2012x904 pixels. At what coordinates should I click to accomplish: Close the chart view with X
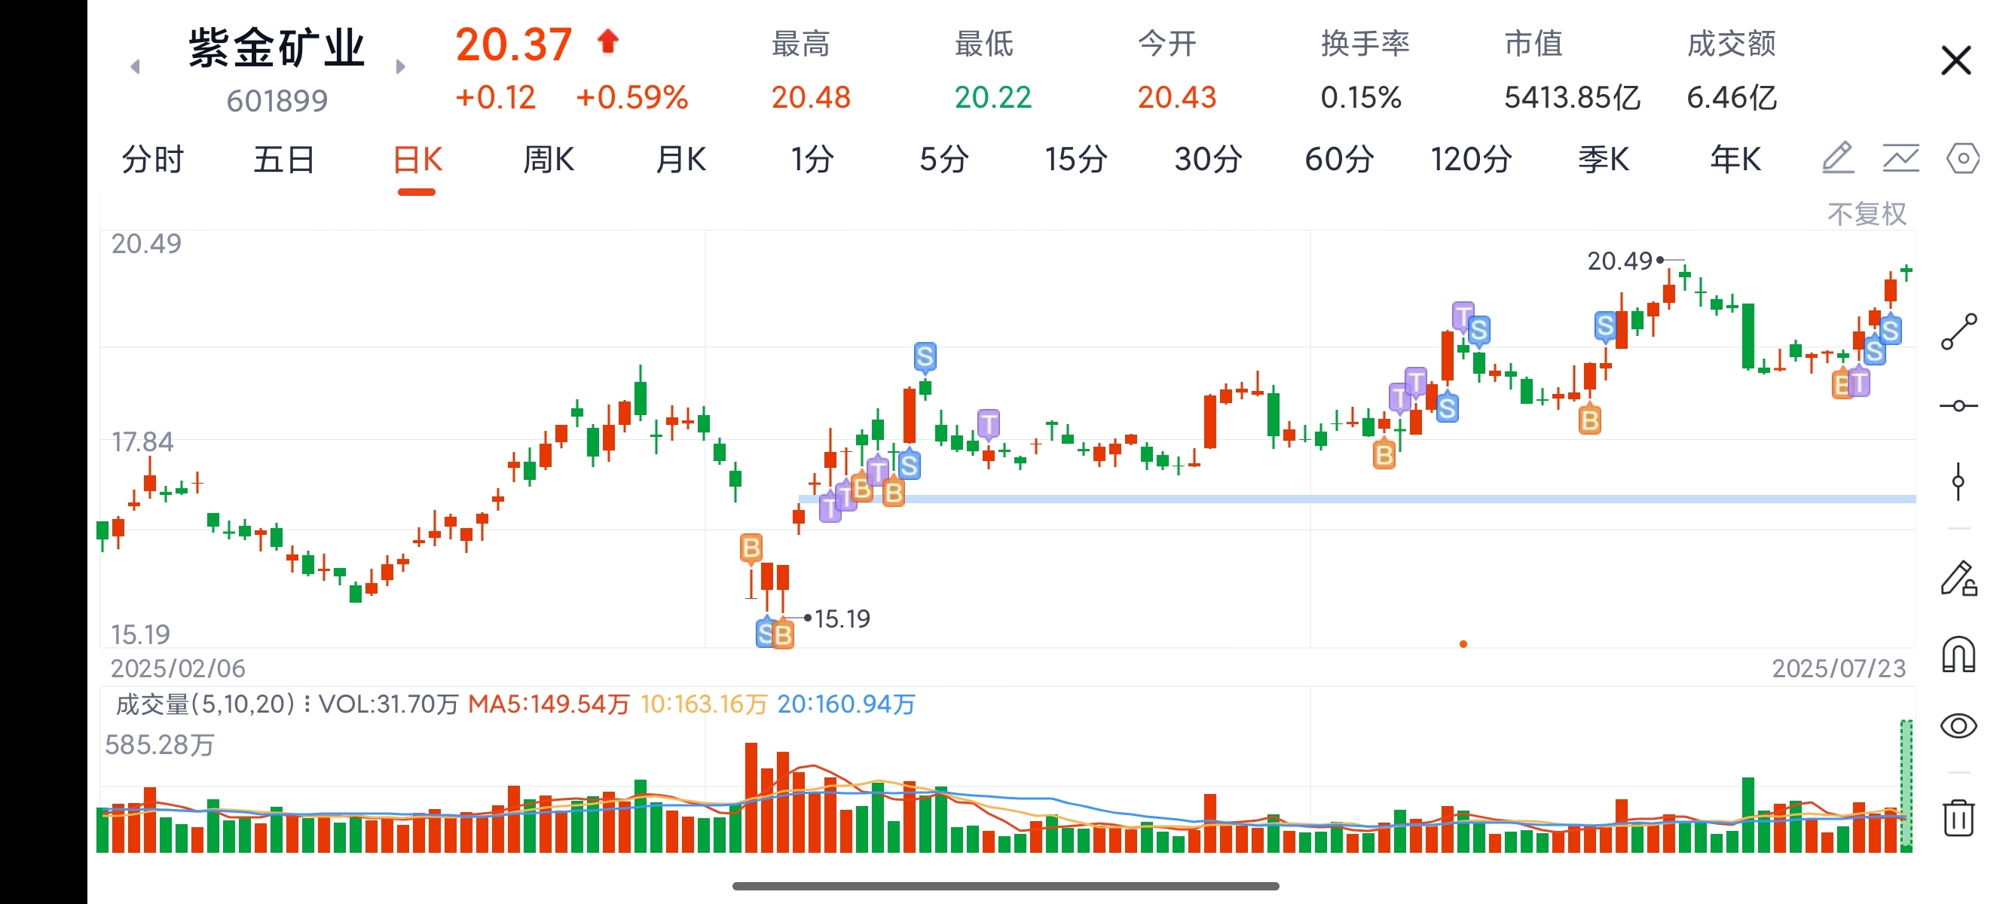[x=1955, y=60]
